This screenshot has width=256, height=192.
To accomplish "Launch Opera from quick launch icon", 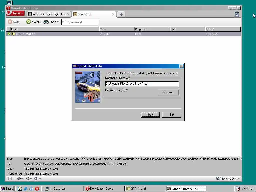I will pyautogui.click(x=37, y=189).
